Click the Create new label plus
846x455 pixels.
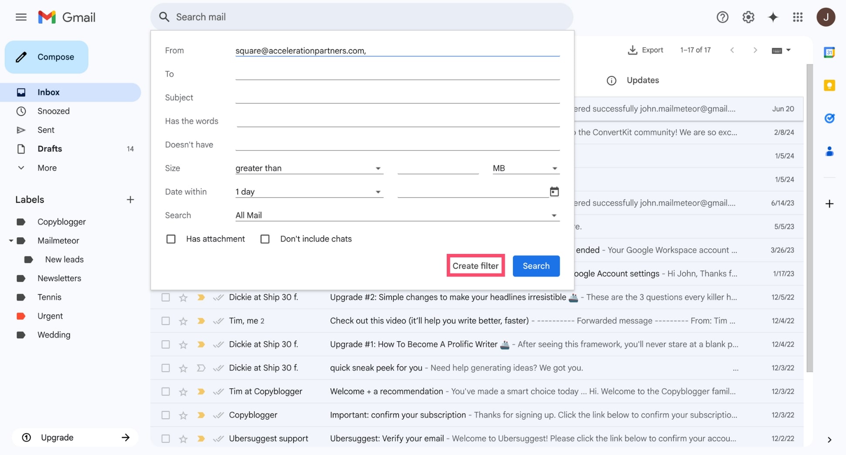130,200
